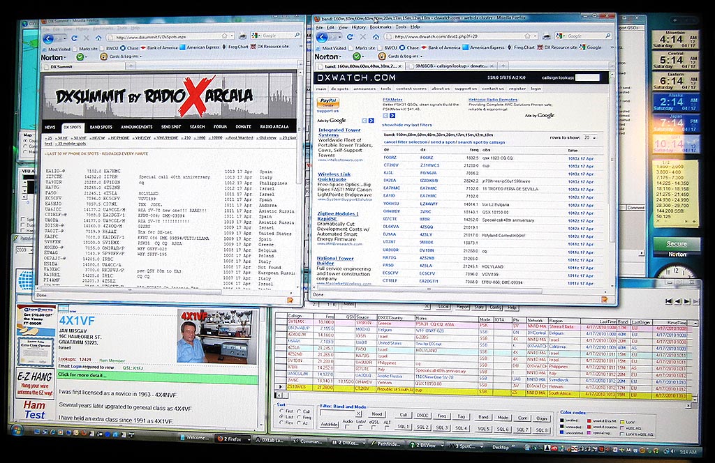Open rows to show dropdown on DXWatch
The image size is (715, 463).
coord(590,137)
